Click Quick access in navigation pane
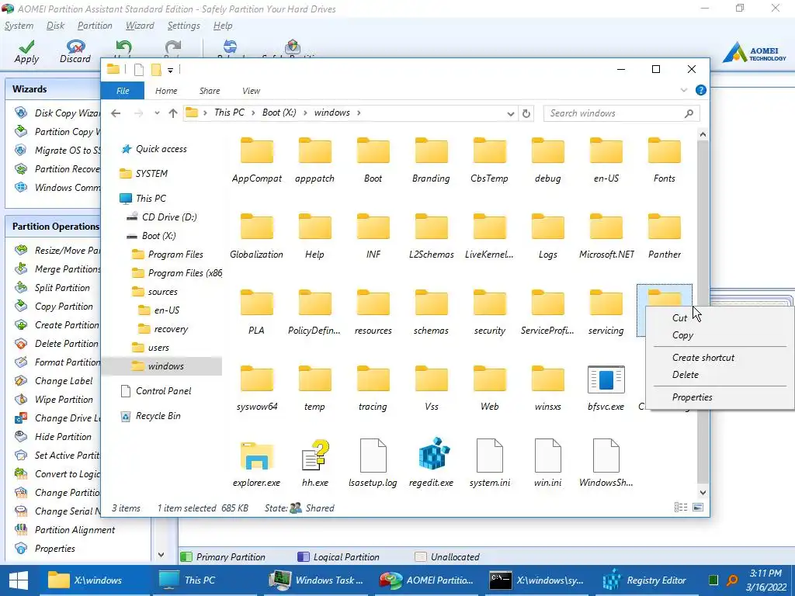The width and height of the screenshot is (795, 596). 161,148
